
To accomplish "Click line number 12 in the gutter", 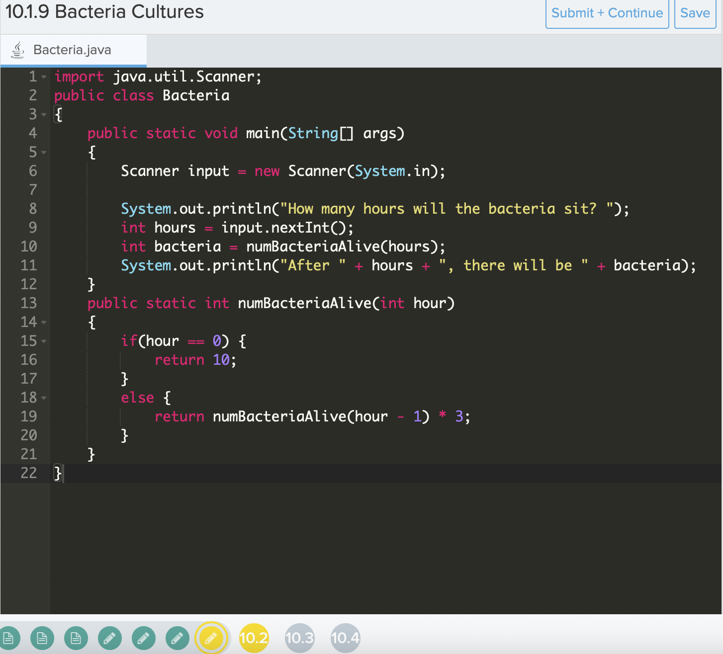I will (x=29, y=284).
